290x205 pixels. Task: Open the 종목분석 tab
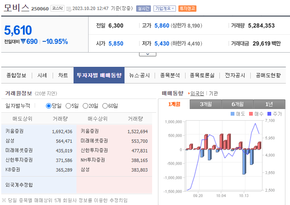pyautogui.click(x=170, y=76)
